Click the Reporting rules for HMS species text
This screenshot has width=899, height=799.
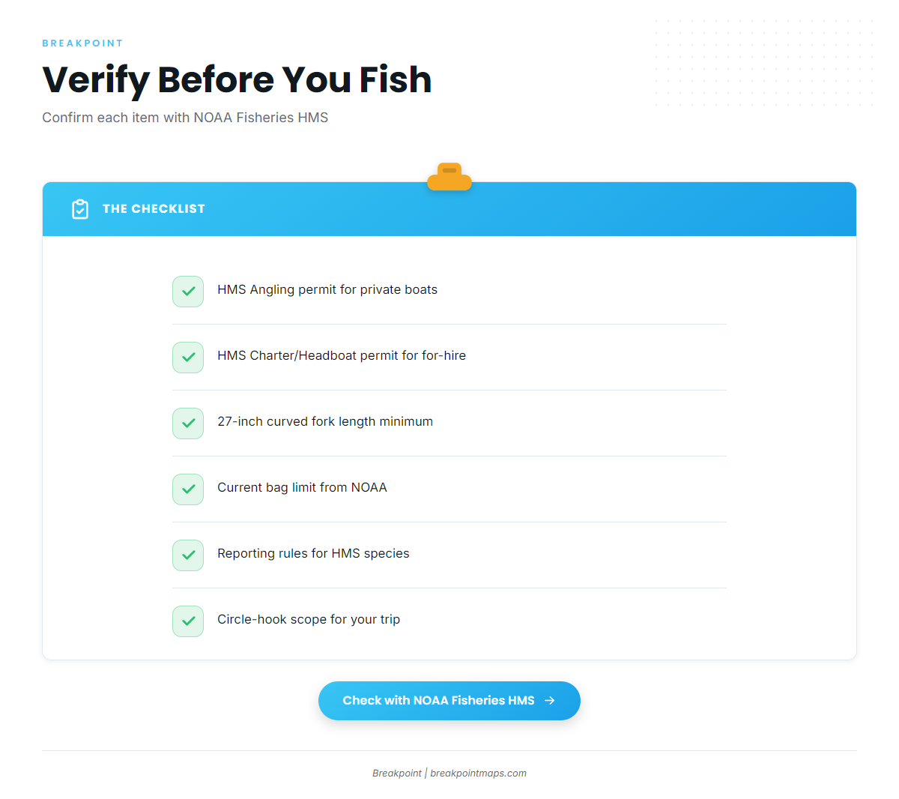313,554
